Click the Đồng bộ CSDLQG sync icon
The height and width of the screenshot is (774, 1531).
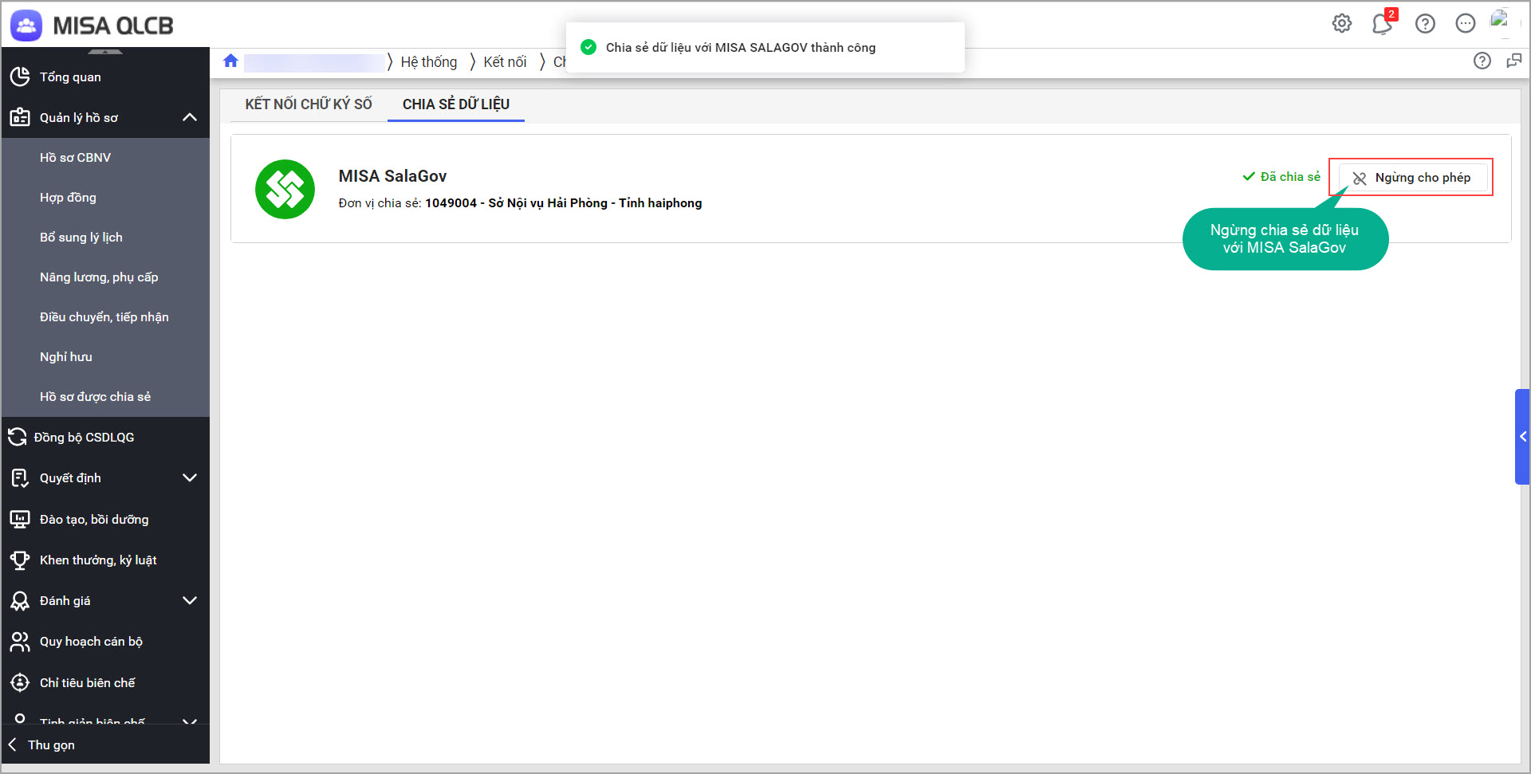[x=17, y=437]
